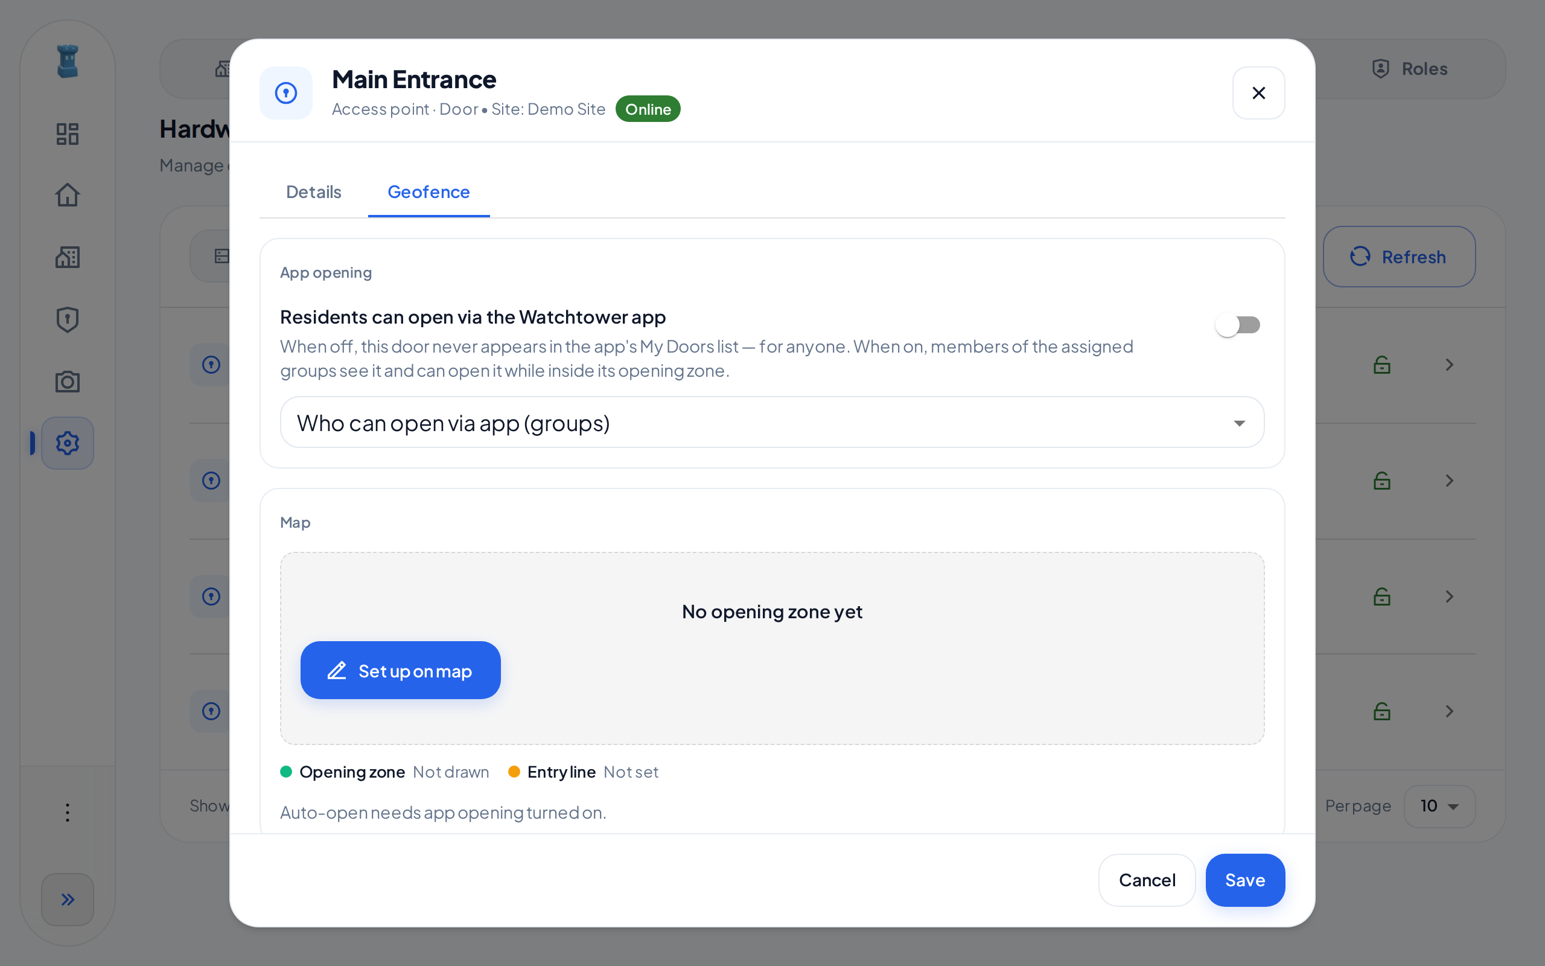Screen dimensions: 1545x966
Task: Click the unlock icon in the first hardware row
Action: point(1382,365)
